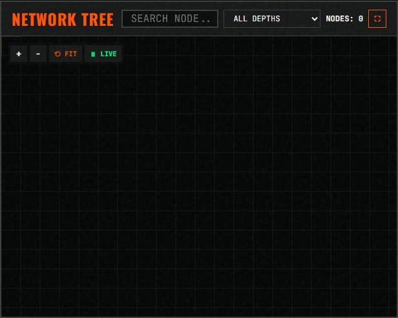Zoom out with the minus button

coord(38,54)
